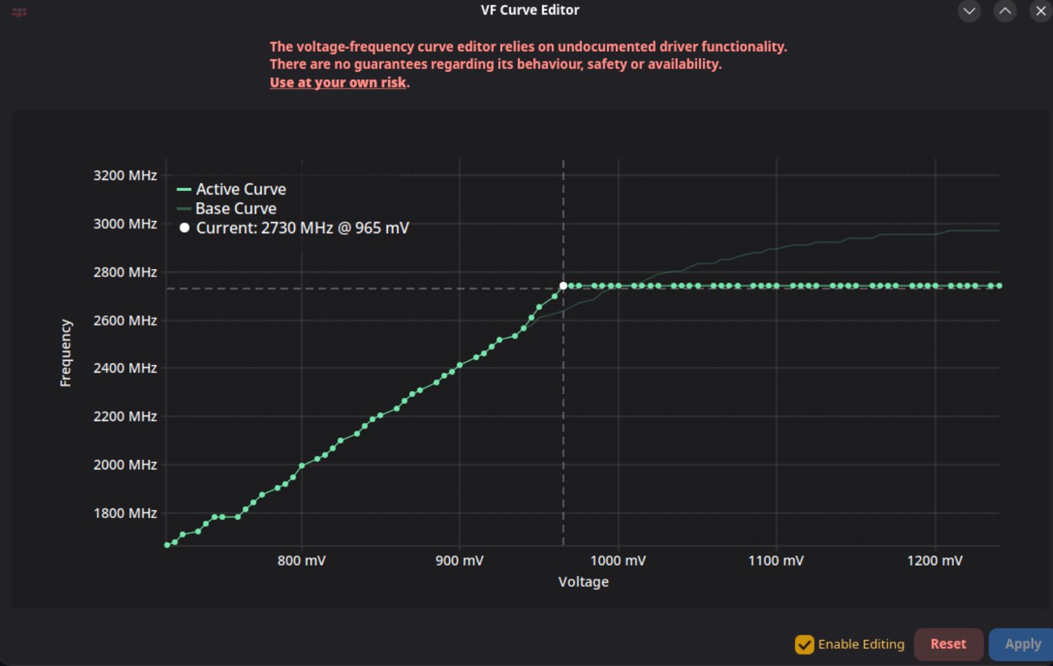The width and height of the screenshot is (1053, 666).
Task: Click the down-chevron window button
Action: click(969, 11)
